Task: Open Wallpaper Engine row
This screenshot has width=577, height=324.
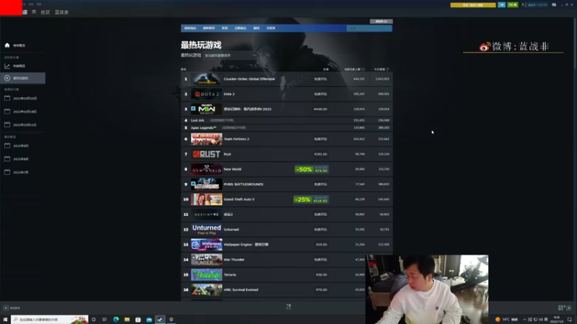Action: (286, 245)
